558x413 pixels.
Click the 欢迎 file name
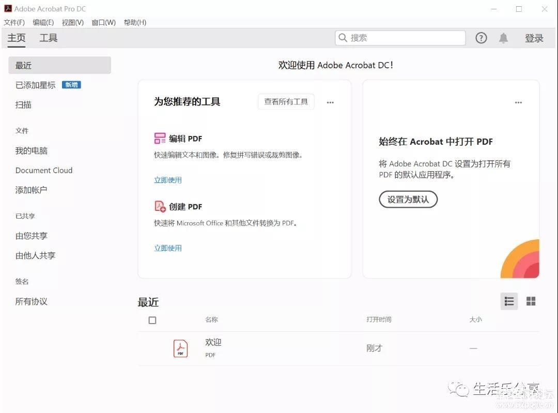tap(213, 342)
